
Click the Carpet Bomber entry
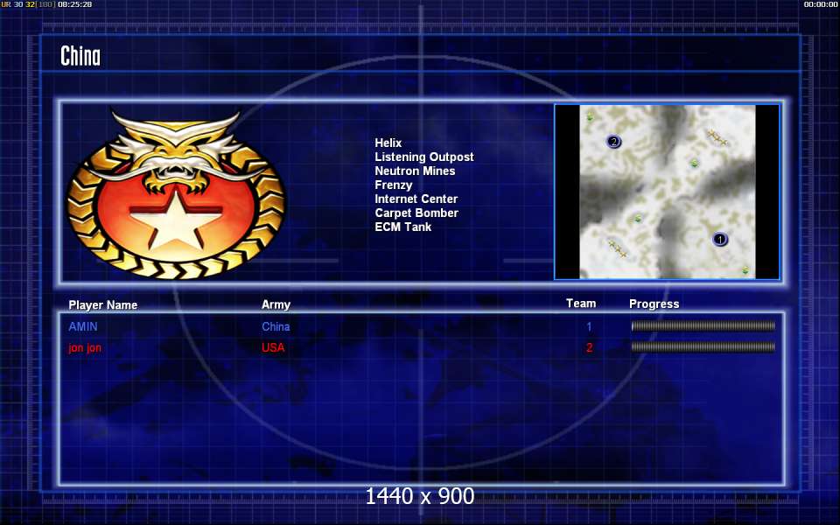pos(416,213)
